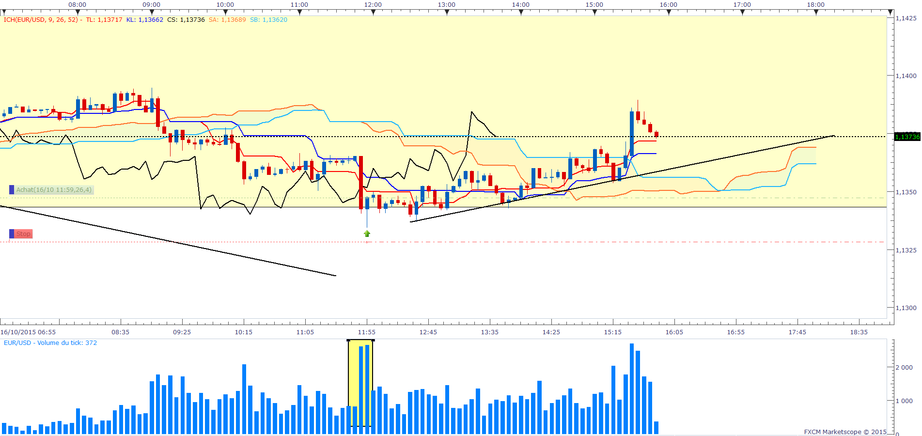Click the green buy arrow marker under the 11:55 candle
Screen dimensions: 922x436
pyautogui.click(x=367, y=234)
